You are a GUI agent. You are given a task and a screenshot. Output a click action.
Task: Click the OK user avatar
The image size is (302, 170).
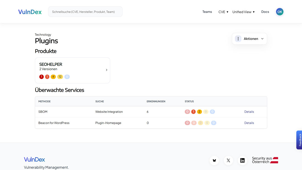coord(279,12)
